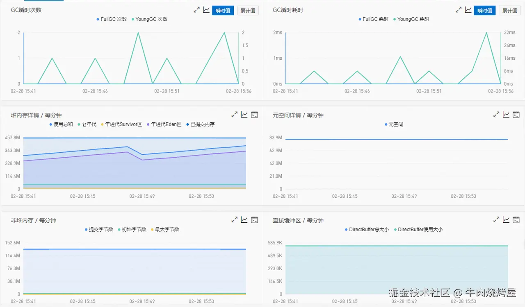Click the 直接缓冲区 / 每分钟 title
The image size is (525, 307).
[298, 220]
